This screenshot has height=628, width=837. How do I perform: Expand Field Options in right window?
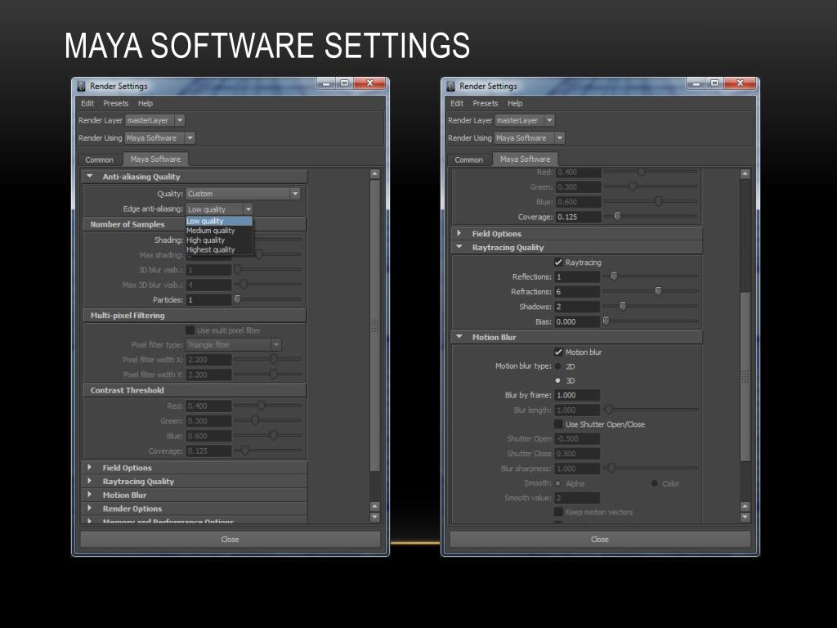click(459, 233)
